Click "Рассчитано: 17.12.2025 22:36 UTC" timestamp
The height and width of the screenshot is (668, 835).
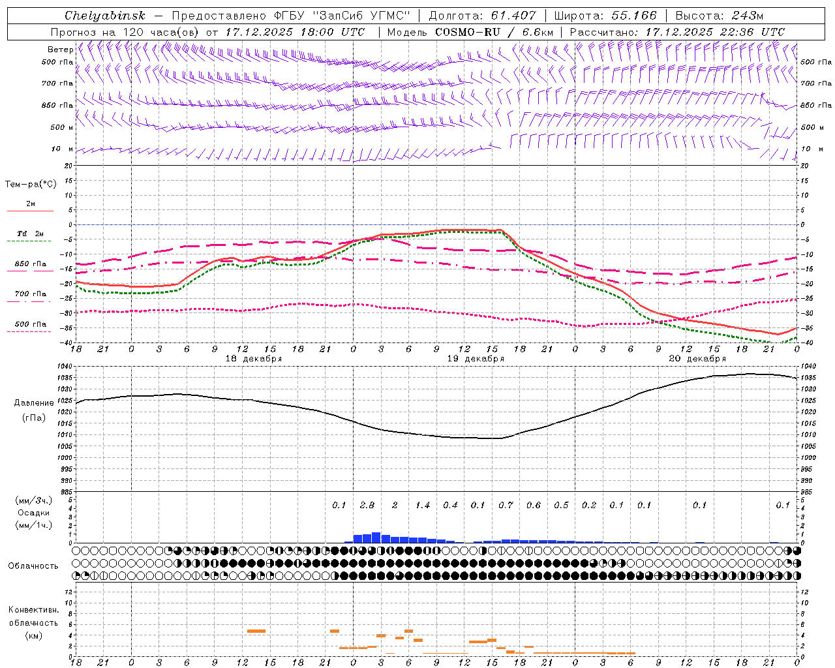click(677, 32)
